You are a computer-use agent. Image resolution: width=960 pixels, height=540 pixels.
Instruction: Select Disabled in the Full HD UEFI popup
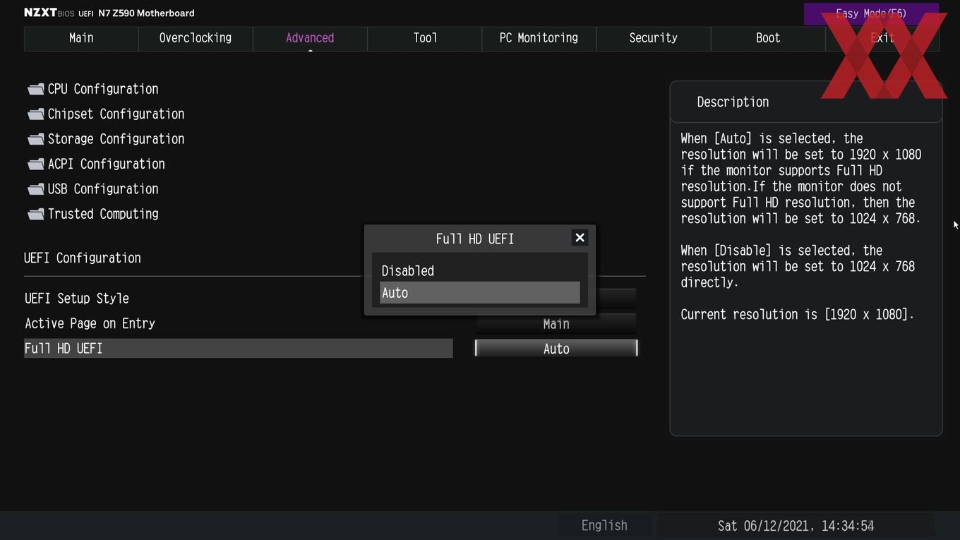click(x=479, y=271)
